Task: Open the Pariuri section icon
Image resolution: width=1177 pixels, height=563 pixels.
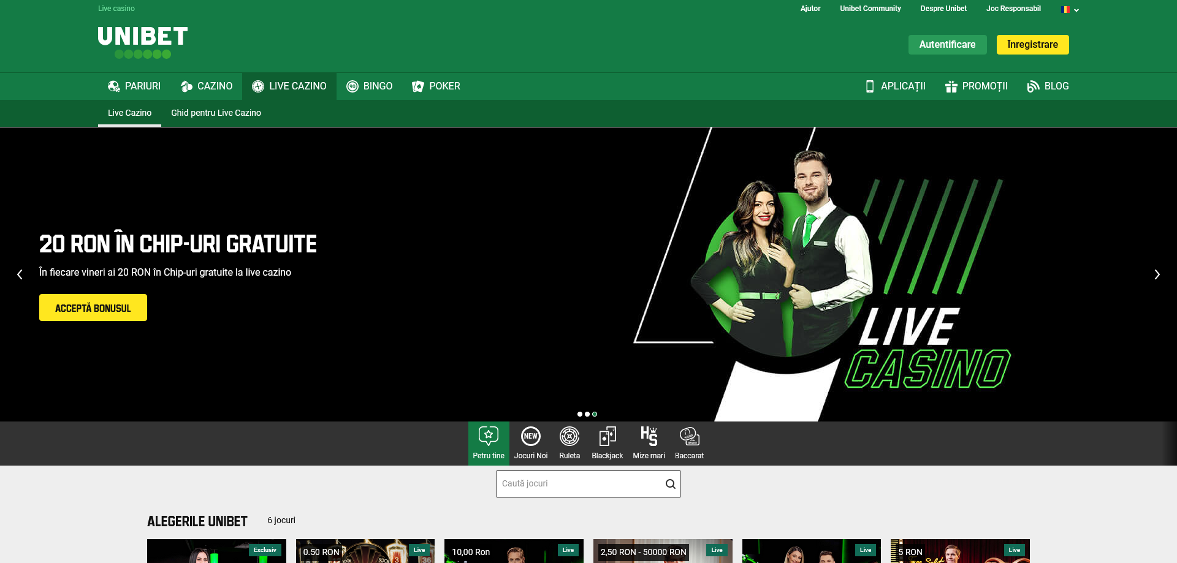Action: (114, 86)
